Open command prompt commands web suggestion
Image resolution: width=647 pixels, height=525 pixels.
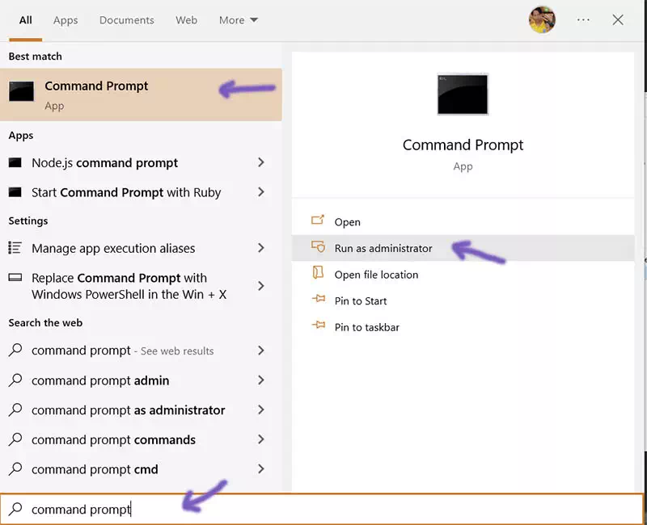[113, 440]
